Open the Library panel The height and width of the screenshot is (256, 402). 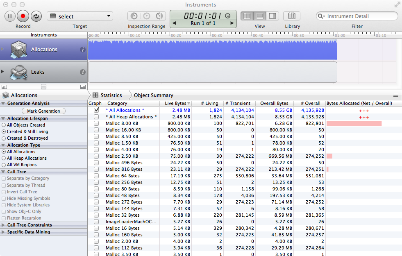pos(292,16)
